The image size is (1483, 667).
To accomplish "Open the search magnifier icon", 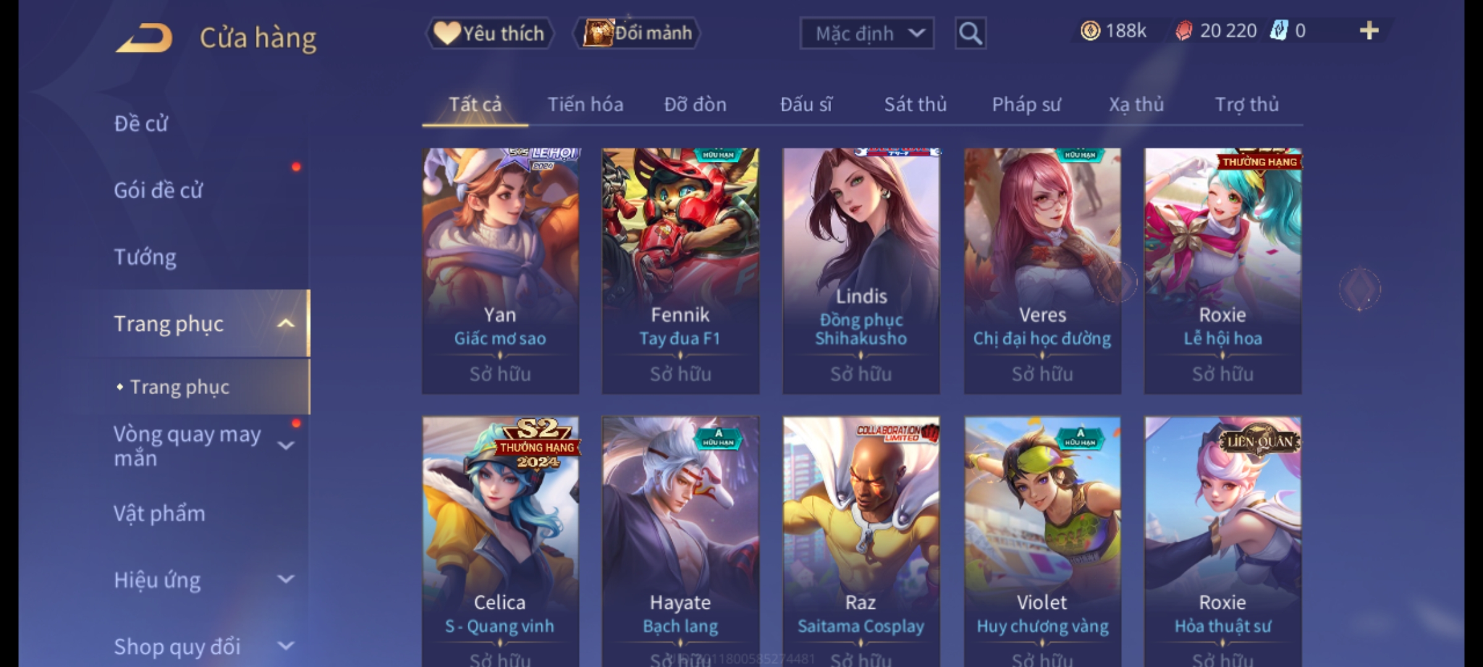I will pos(970,33).
